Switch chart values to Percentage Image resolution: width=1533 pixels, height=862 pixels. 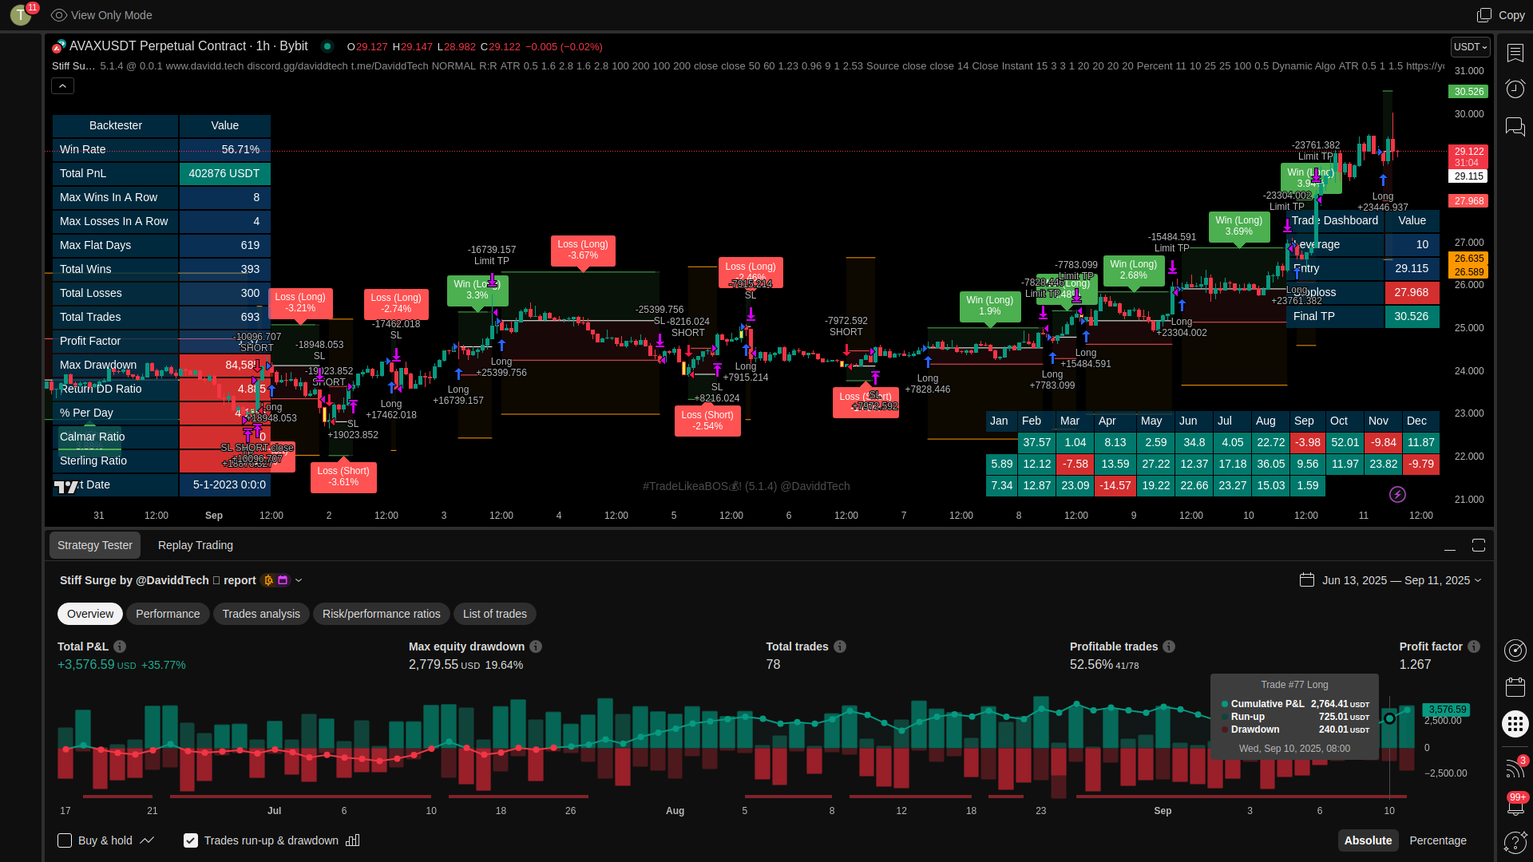(1437, 840)
